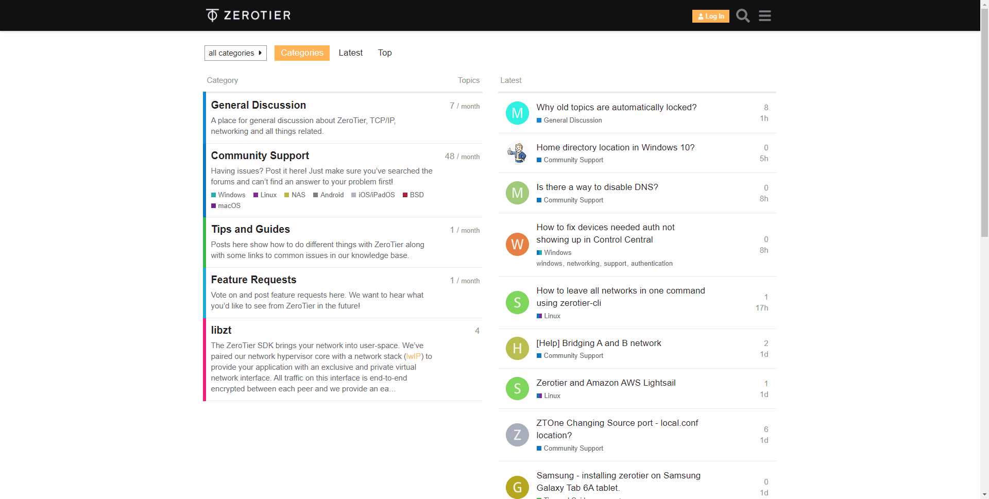
Task: Open the Community Support category heading
Action: pos(260,156)
